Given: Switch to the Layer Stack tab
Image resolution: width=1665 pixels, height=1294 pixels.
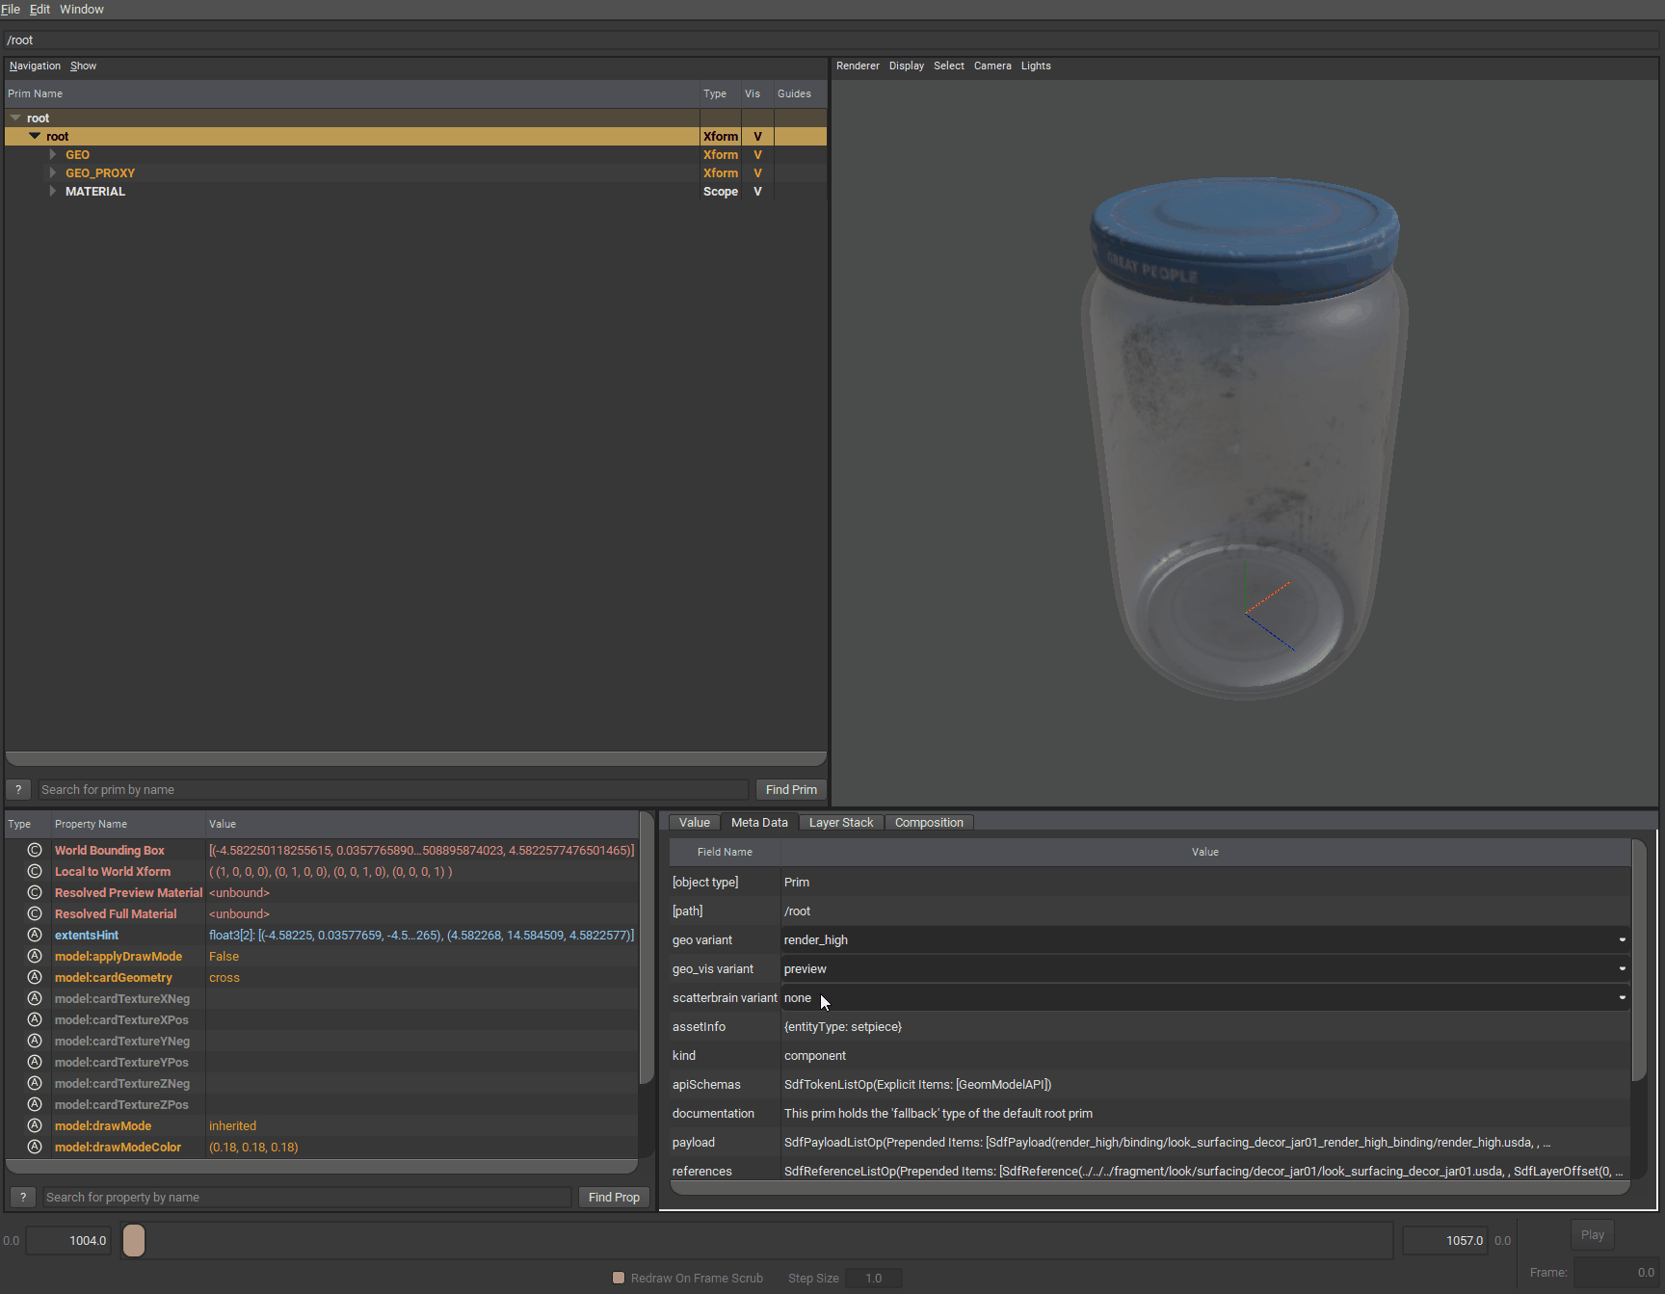Looking at the screenshot, I should (840, 822).
